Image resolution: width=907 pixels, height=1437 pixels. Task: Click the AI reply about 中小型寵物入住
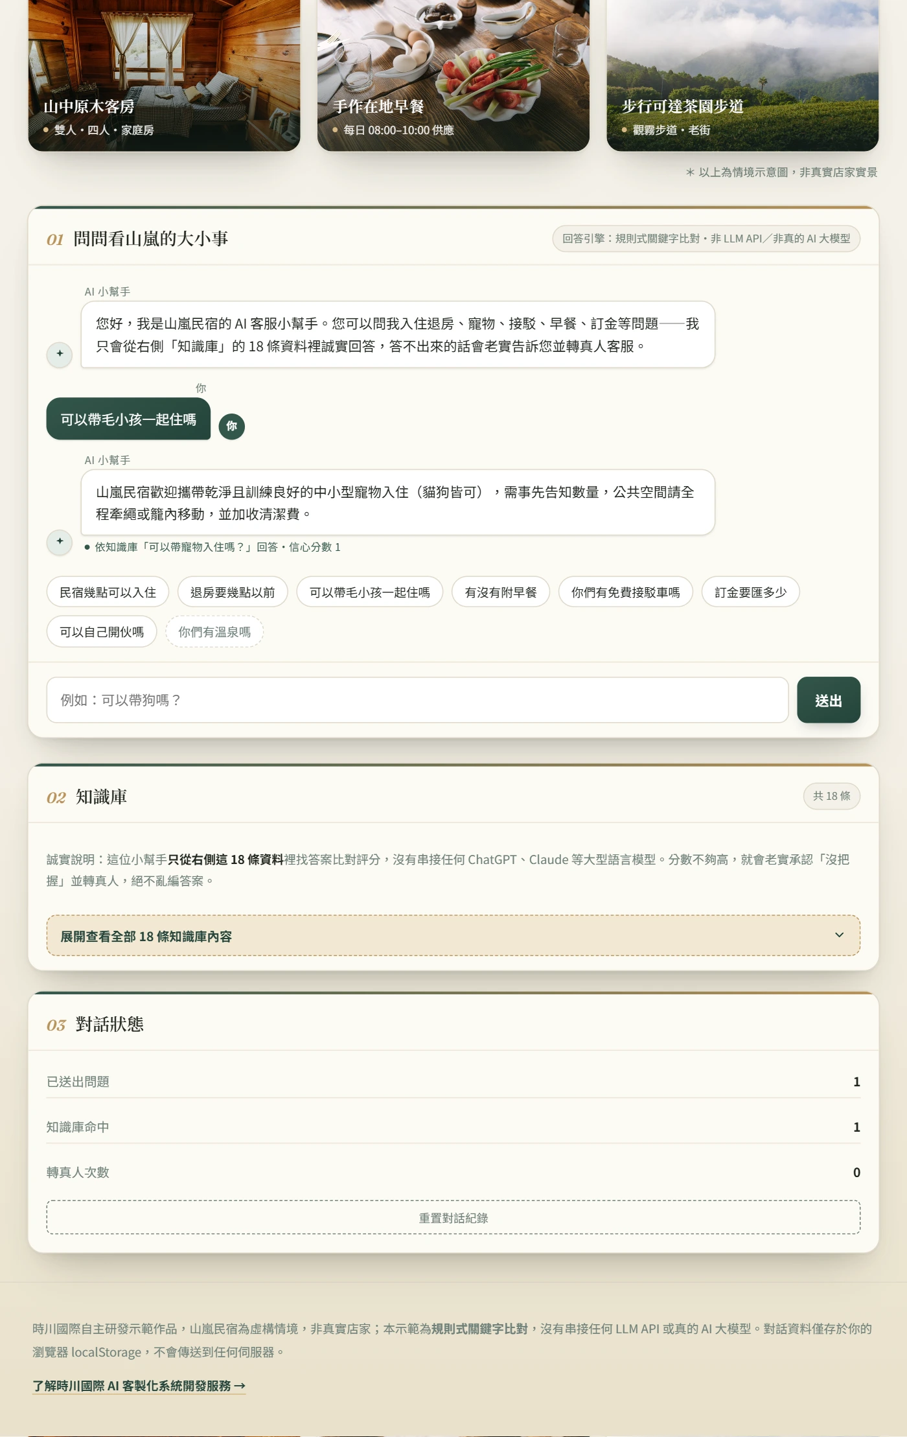[x=398, y=502]
